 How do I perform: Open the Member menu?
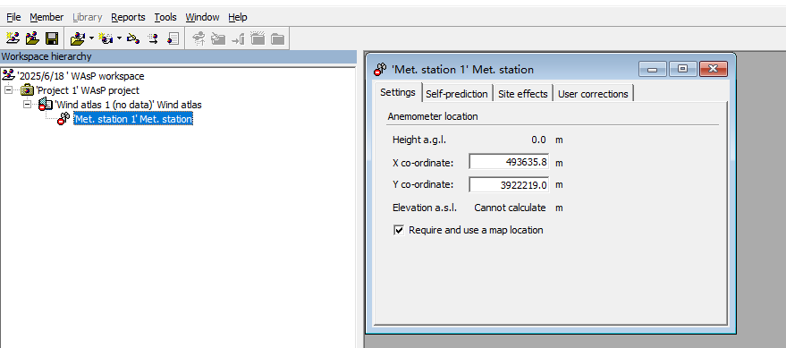pos(46,17)
